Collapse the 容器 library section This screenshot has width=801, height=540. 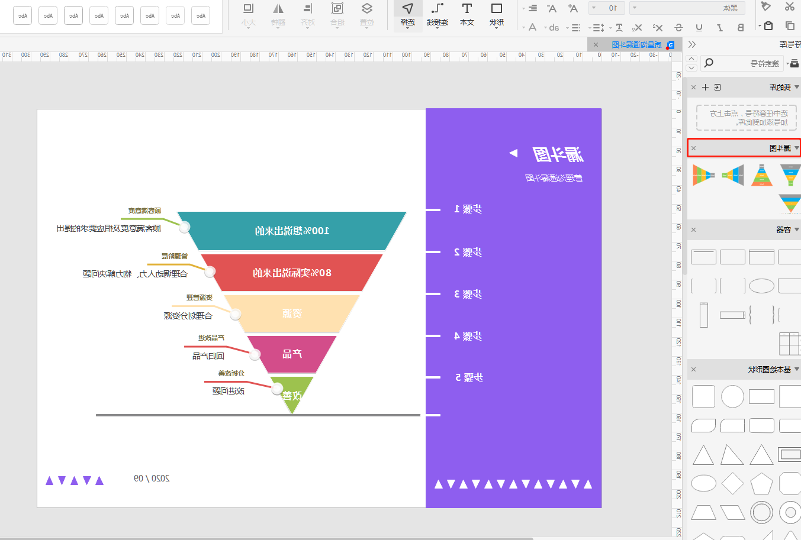click(797, 229)
